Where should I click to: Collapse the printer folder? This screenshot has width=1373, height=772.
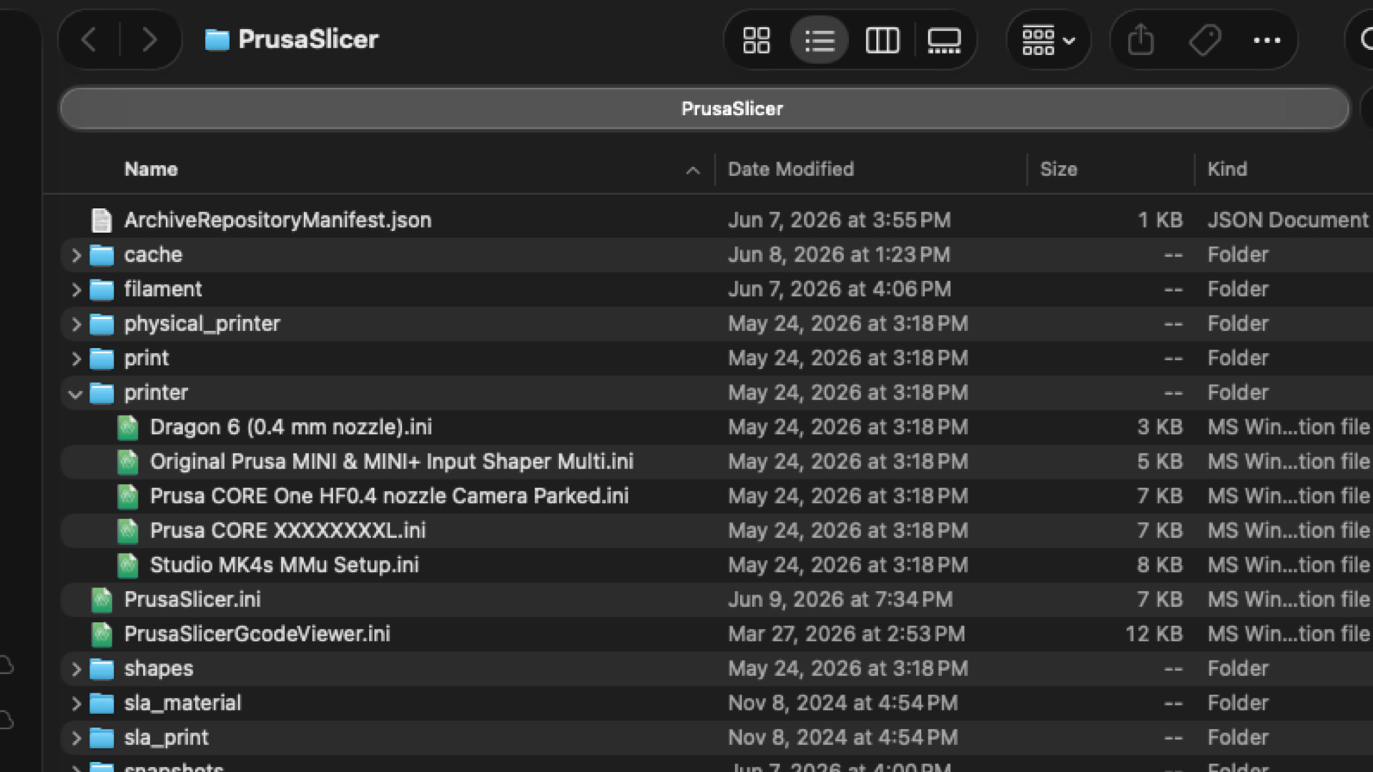(75, 393)
